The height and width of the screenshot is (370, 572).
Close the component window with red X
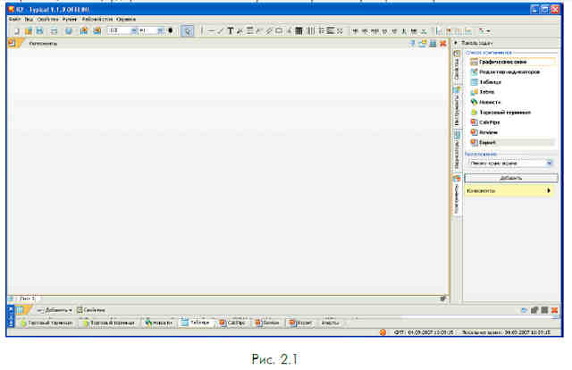pyautogui.click(x=443, y=44)
